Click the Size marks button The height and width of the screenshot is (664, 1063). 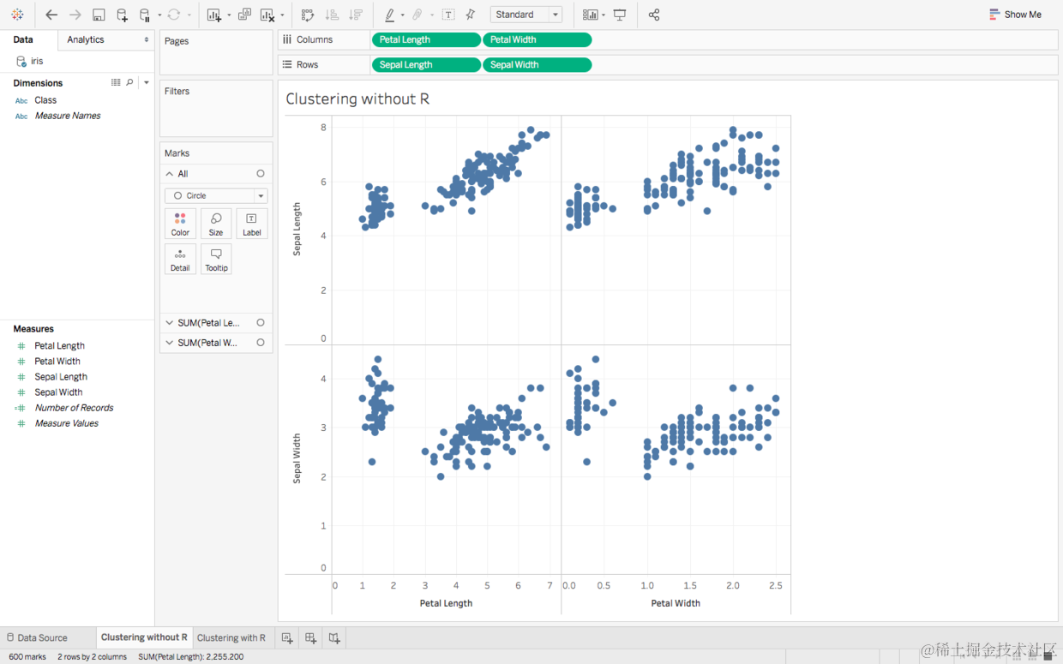[x=216, y=224]
